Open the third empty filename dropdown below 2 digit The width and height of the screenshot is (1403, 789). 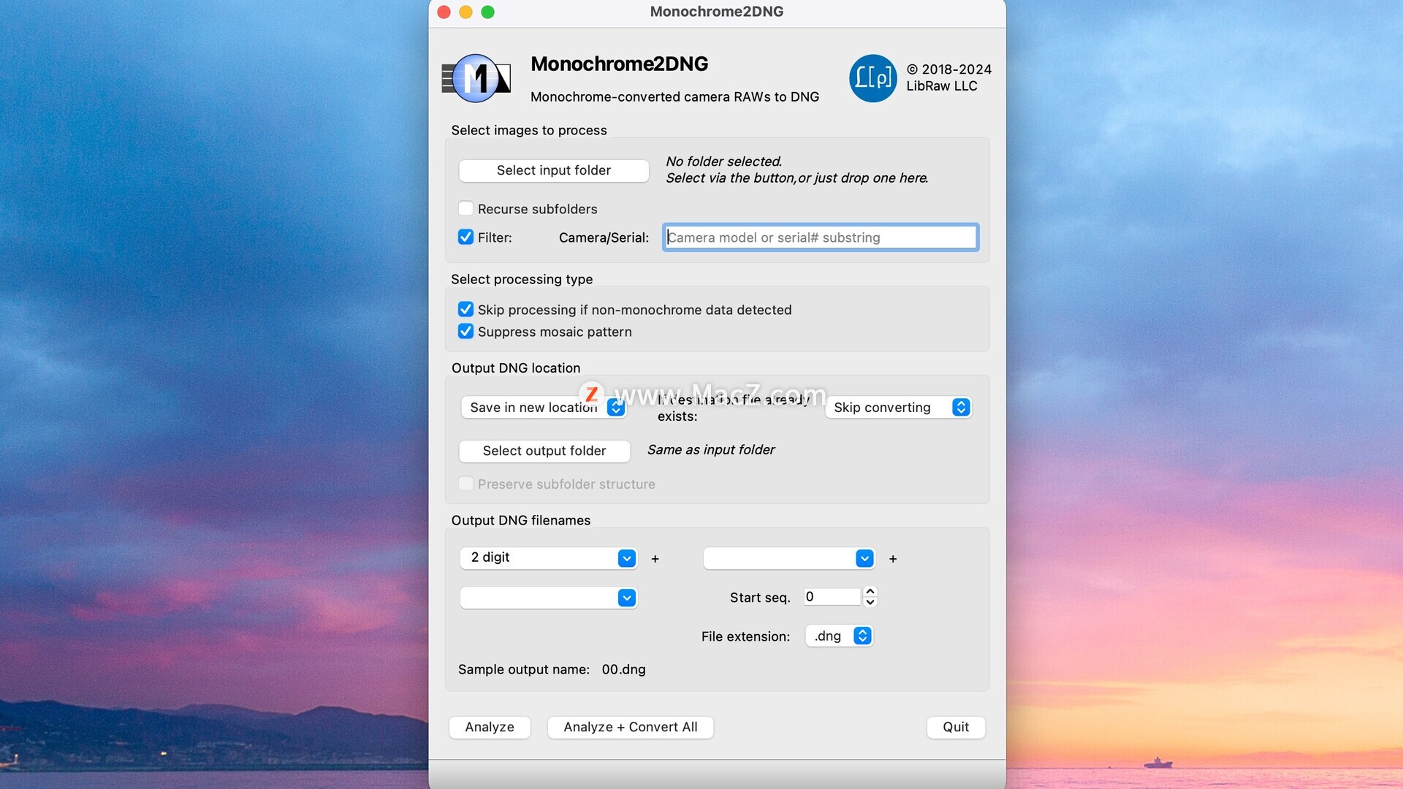pos(549,598)
